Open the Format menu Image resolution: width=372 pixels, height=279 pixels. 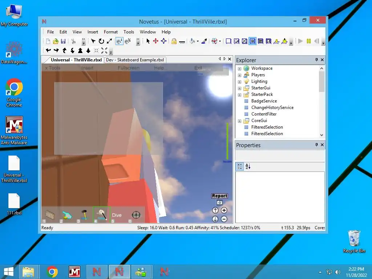110,32
